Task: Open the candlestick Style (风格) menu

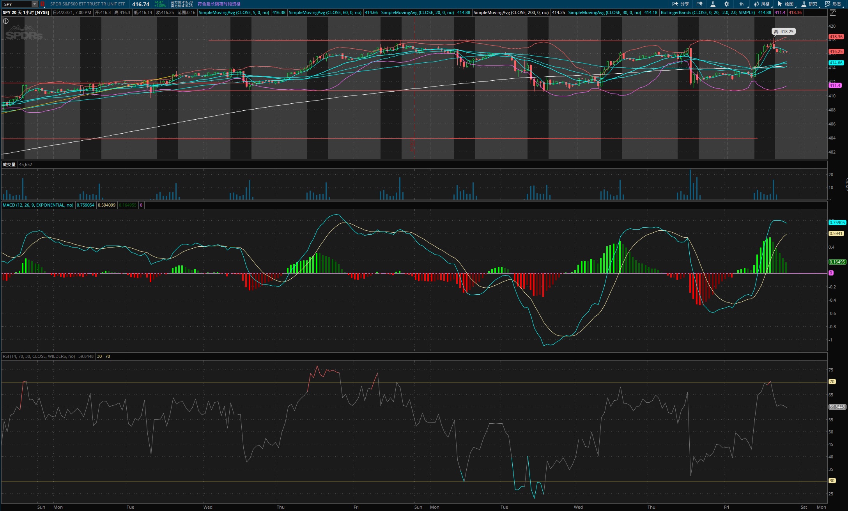Action: pos(762,4)
